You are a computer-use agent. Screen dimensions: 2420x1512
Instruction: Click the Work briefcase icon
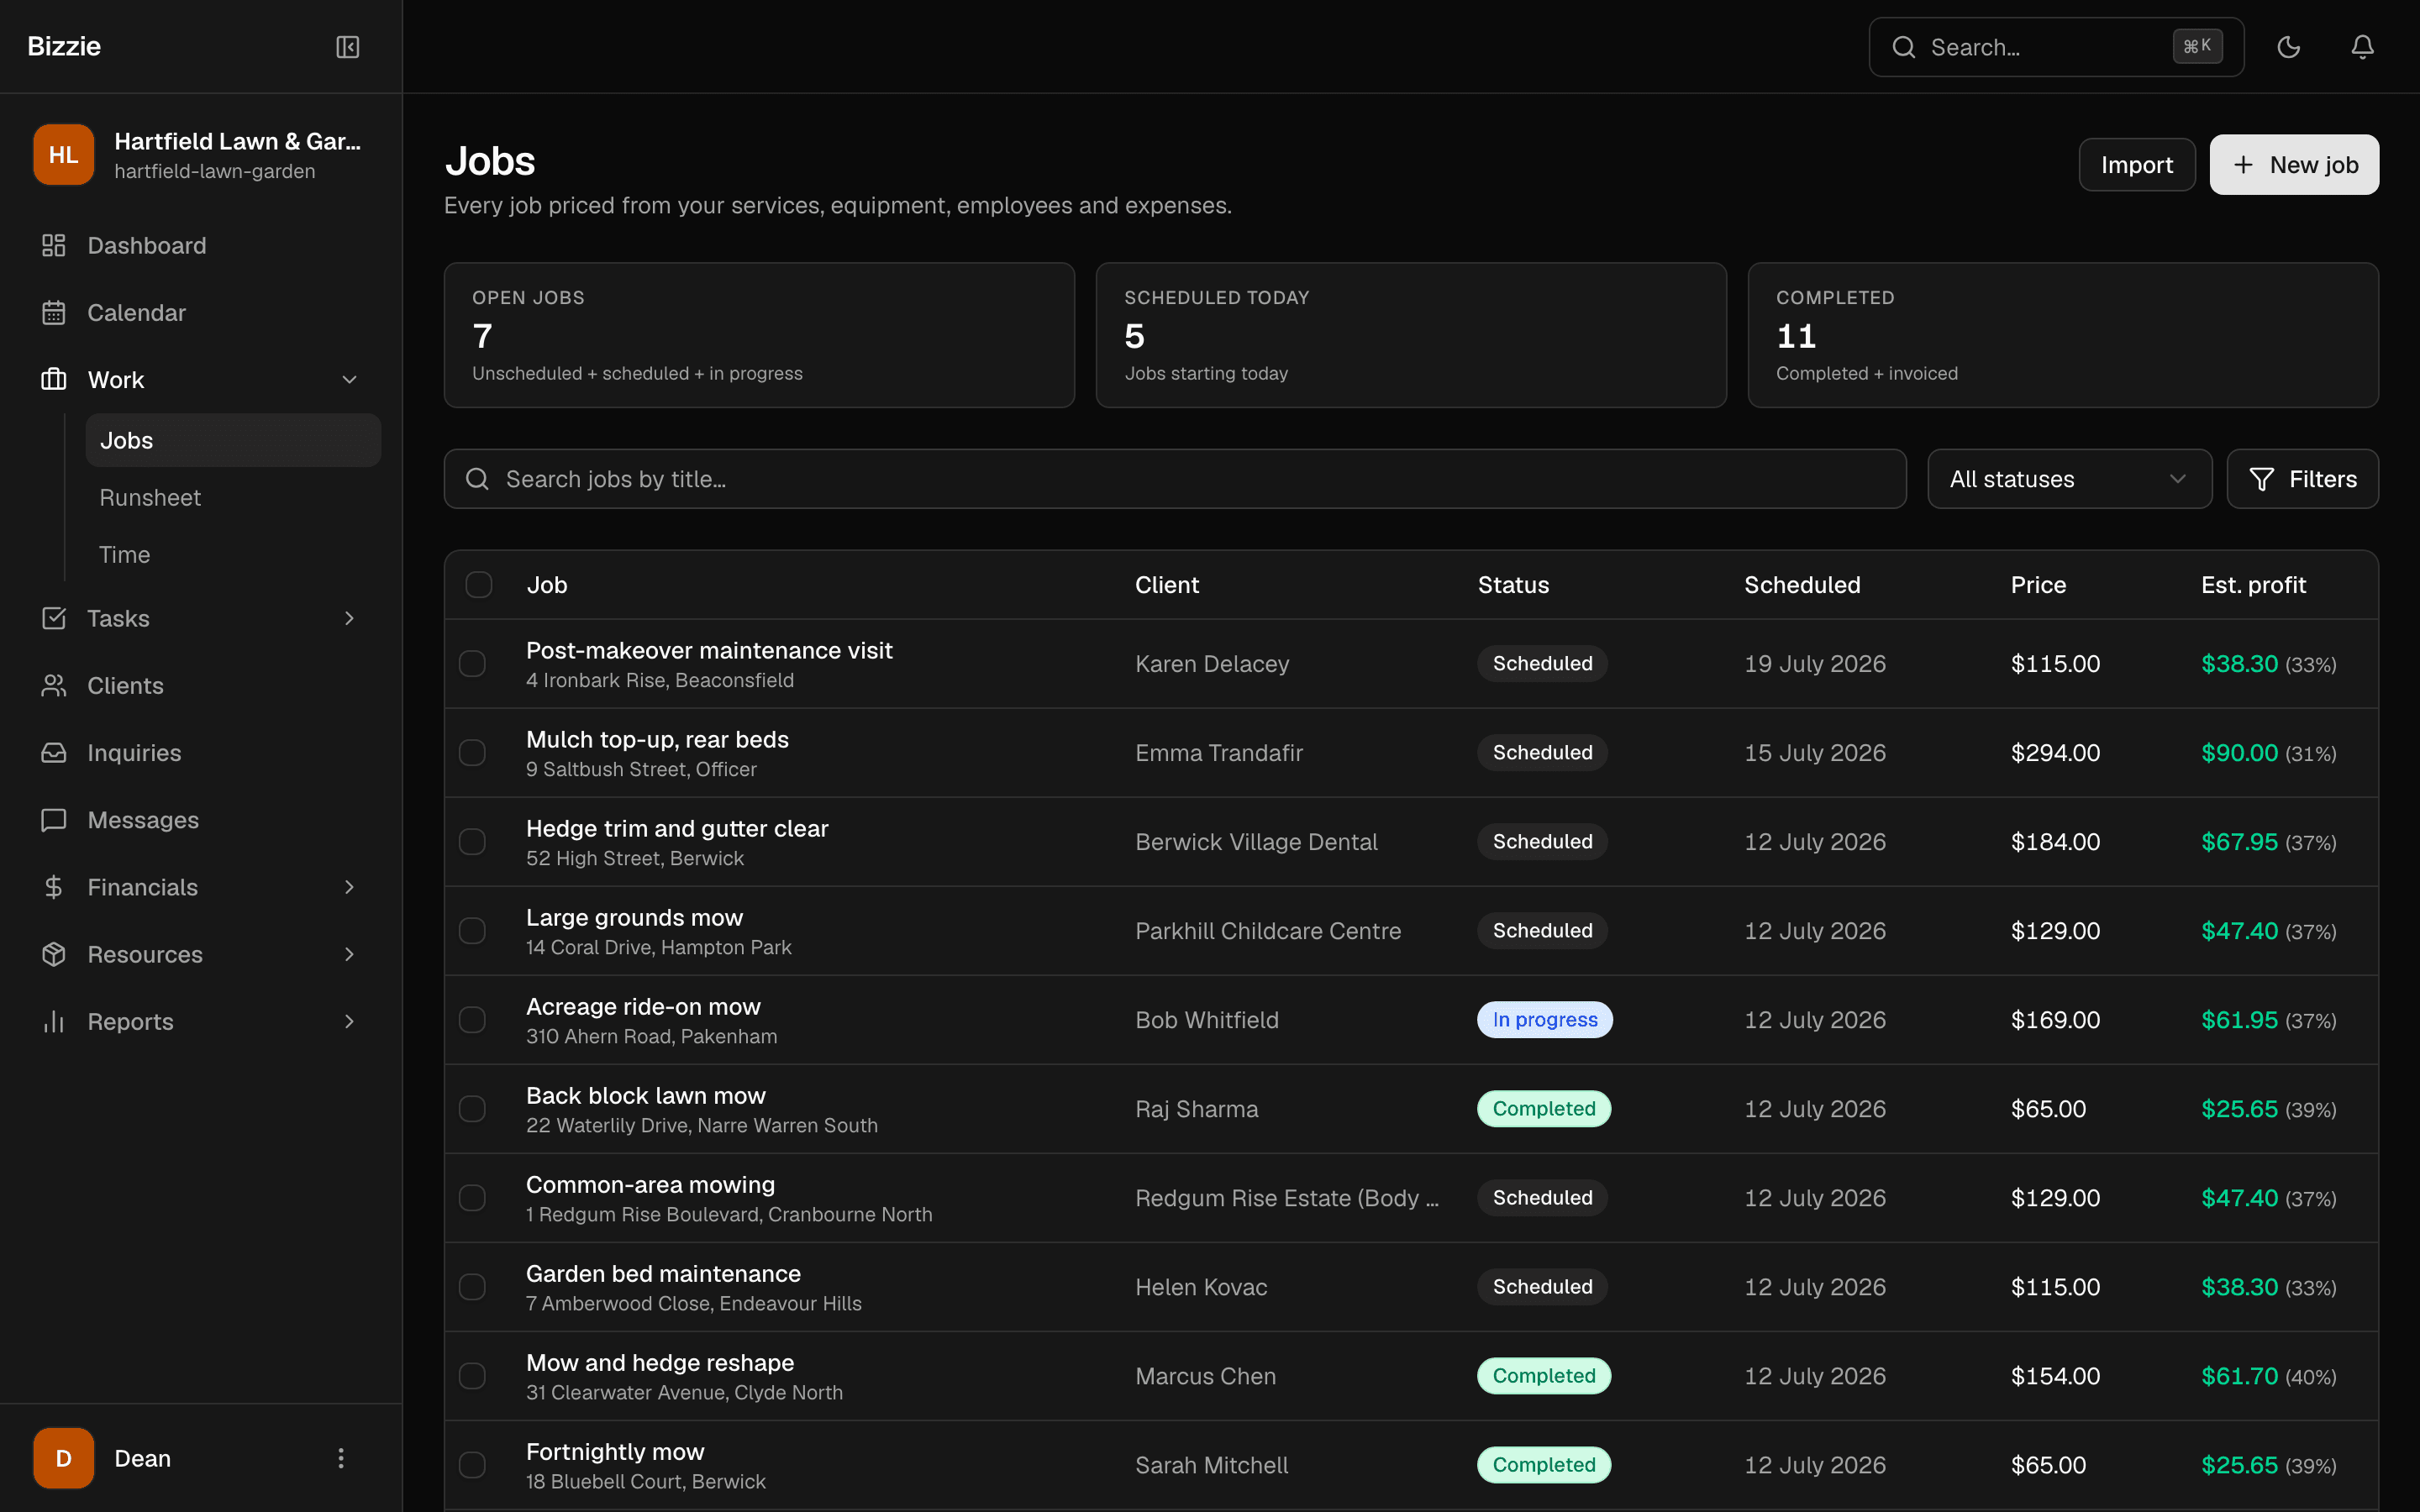[54, 379]
